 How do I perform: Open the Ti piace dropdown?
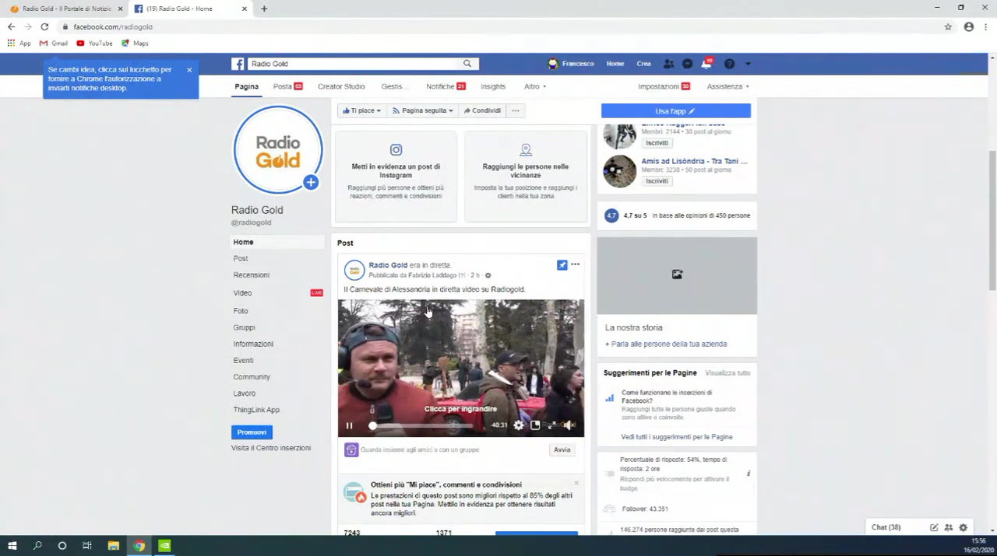pos(361,110)
